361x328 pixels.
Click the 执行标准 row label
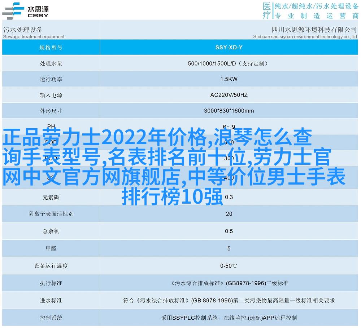coord(51,283)
